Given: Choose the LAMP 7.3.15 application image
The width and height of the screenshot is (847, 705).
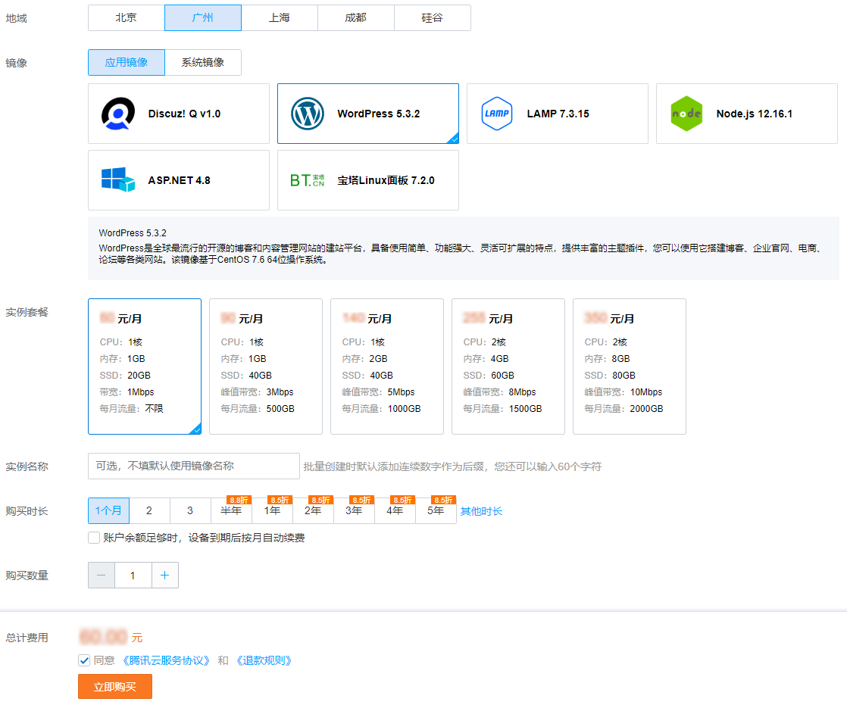Looking at the screenshot, I should coord(557,113).
